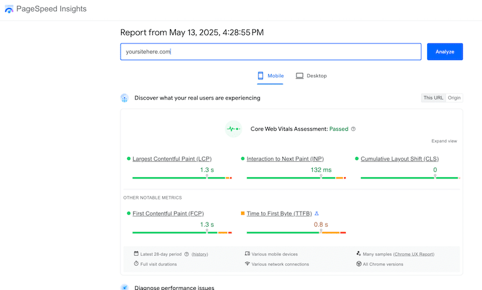
Task: Select Origin toggle option
Action: [x=454, y=98]
